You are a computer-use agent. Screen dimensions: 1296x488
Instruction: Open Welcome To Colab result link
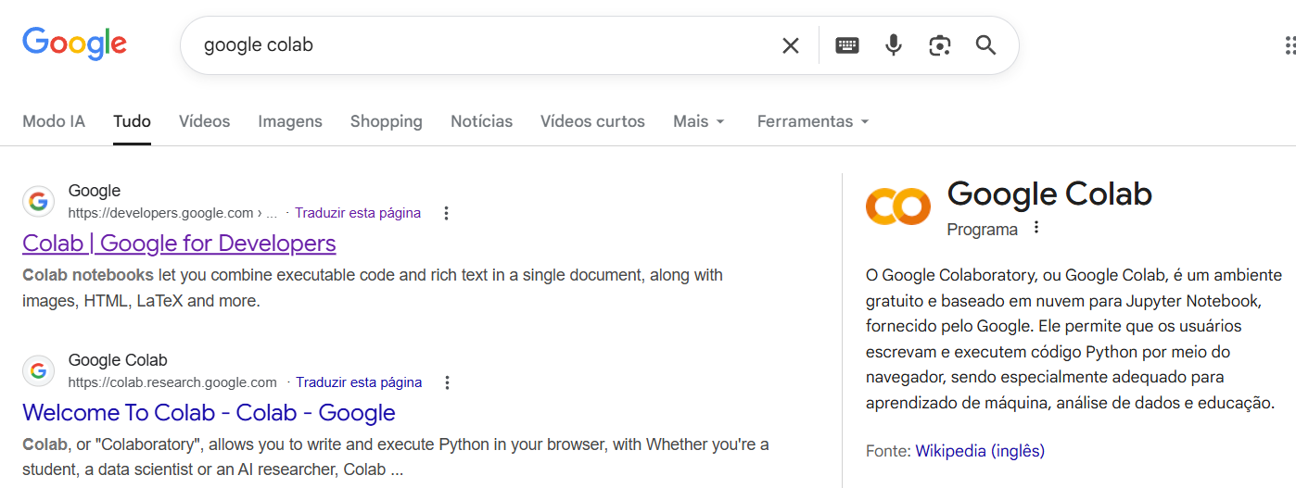click(209, 413)
